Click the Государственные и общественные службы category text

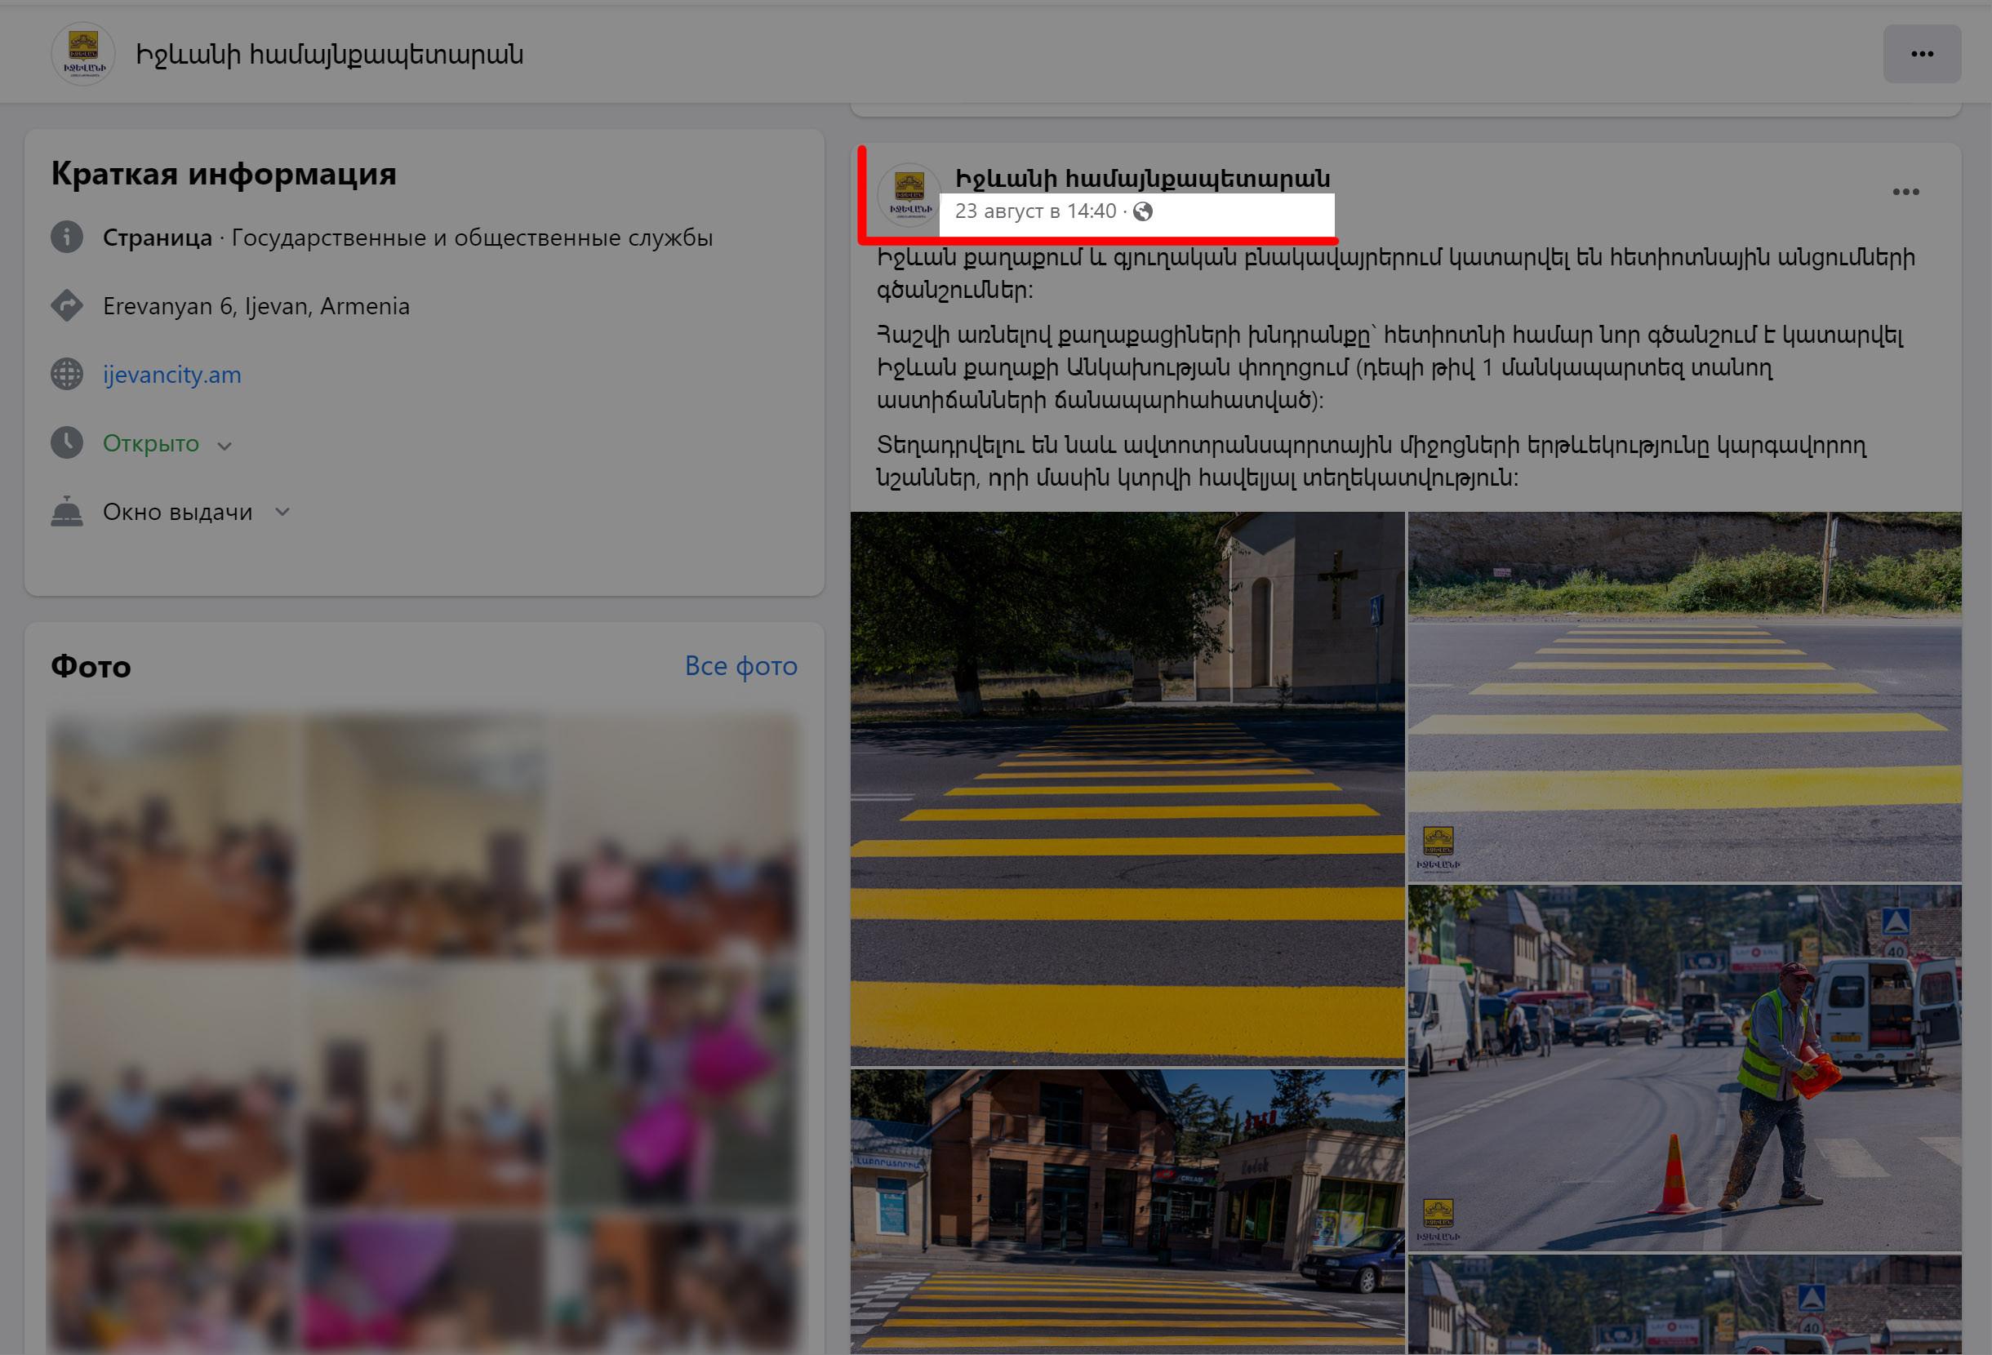click(x=473, y=238)
